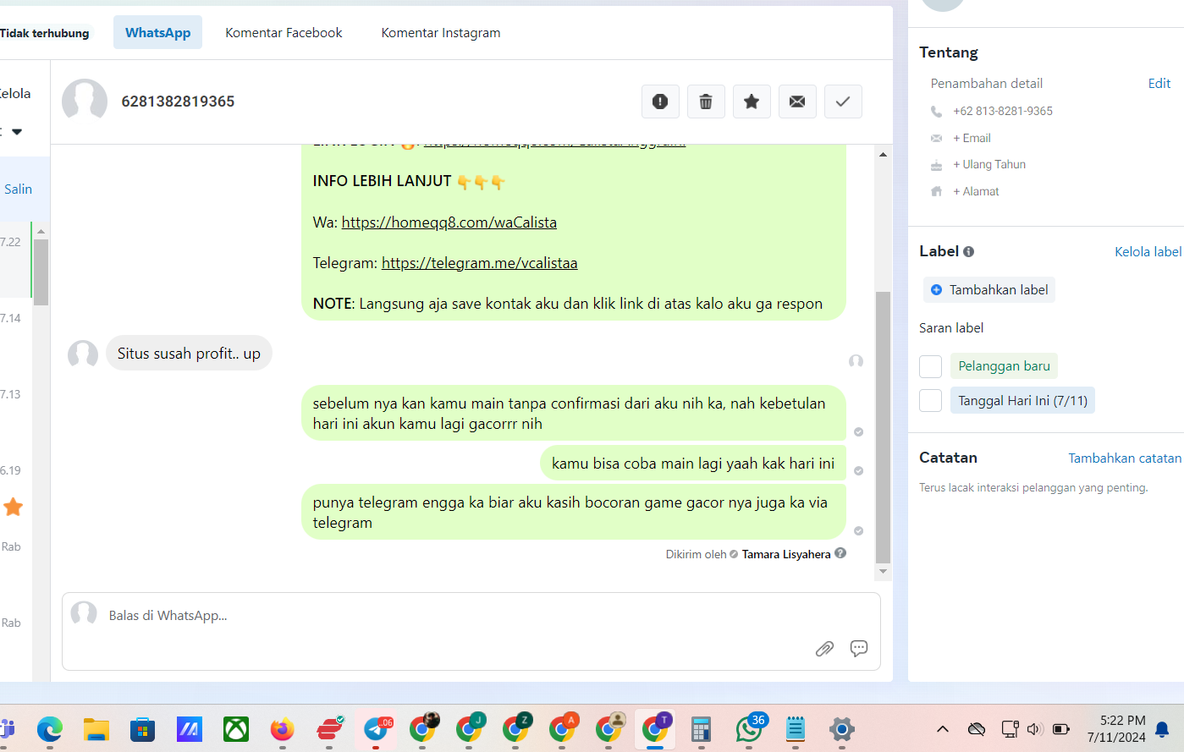1184x752 pixels.
Task: Click the message starting 'punya telegram engga ka'
Action: click(574, 513)
